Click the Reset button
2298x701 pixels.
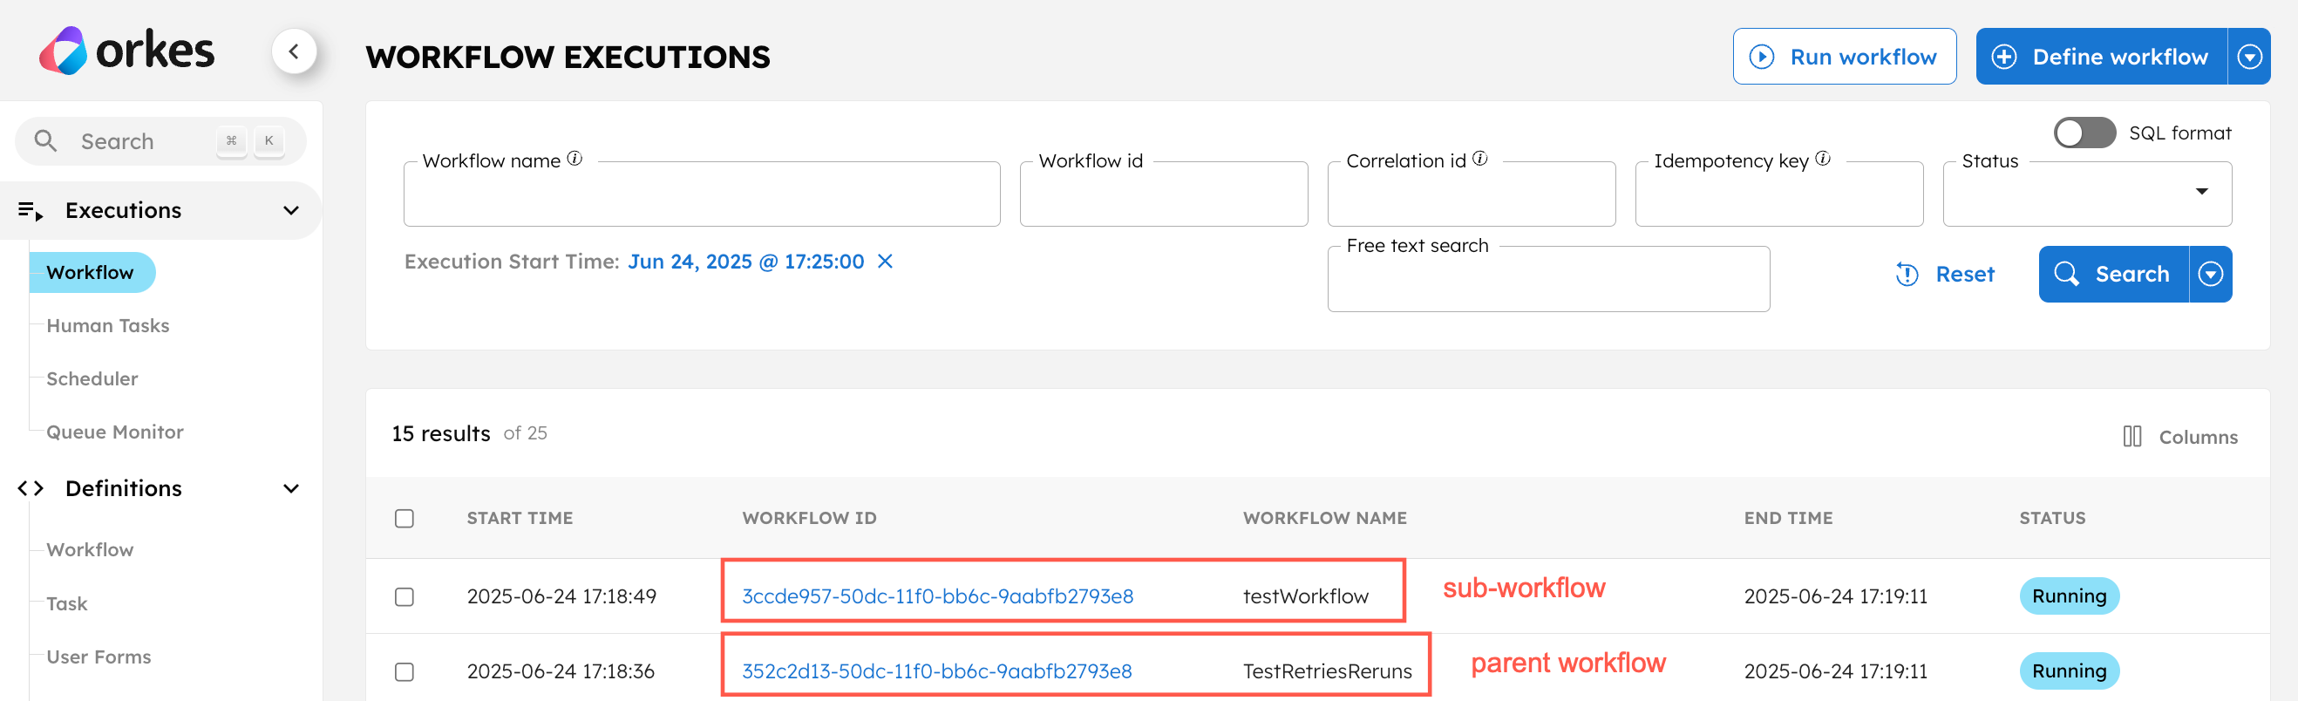point(1945,275)
